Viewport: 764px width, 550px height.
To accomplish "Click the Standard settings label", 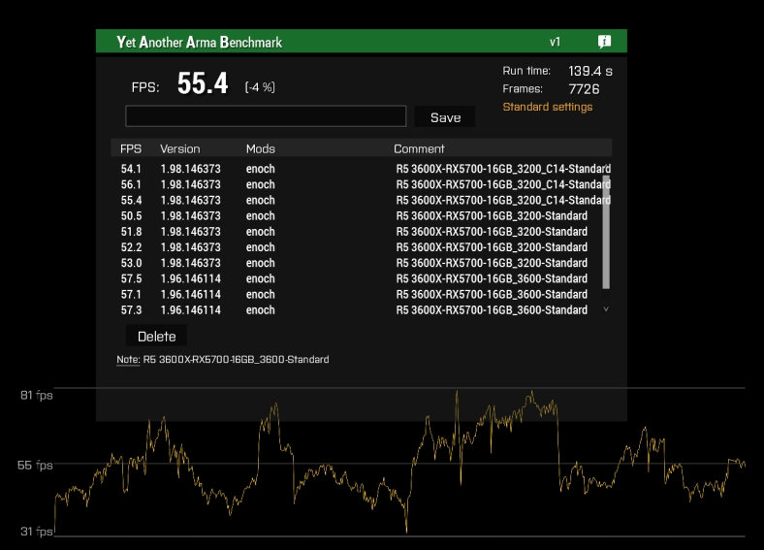I will point(547,107).
